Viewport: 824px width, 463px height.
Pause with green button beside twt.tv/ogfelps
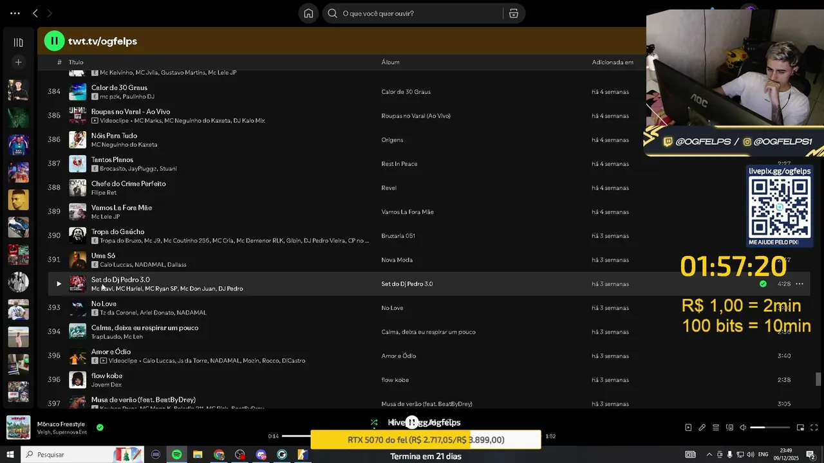(x=54, y=41)
